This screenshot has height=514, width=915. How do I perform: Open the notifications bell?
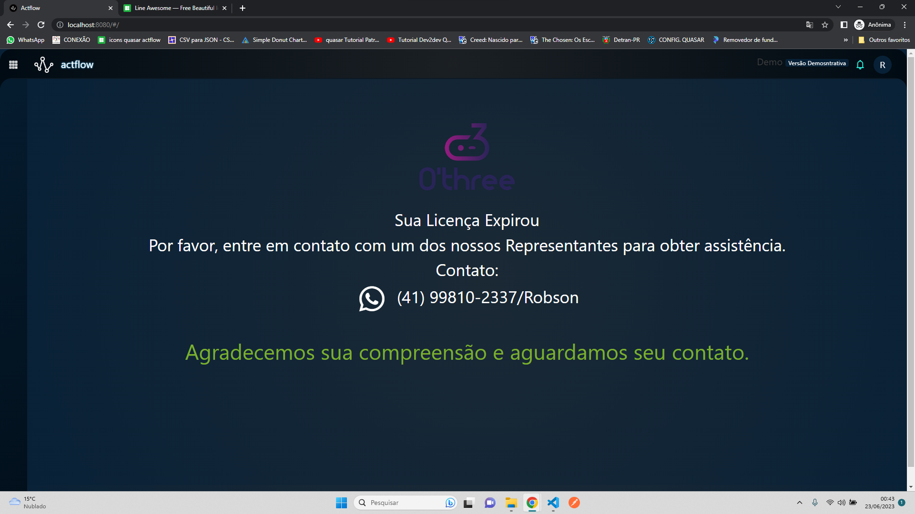tap(860, 65)
